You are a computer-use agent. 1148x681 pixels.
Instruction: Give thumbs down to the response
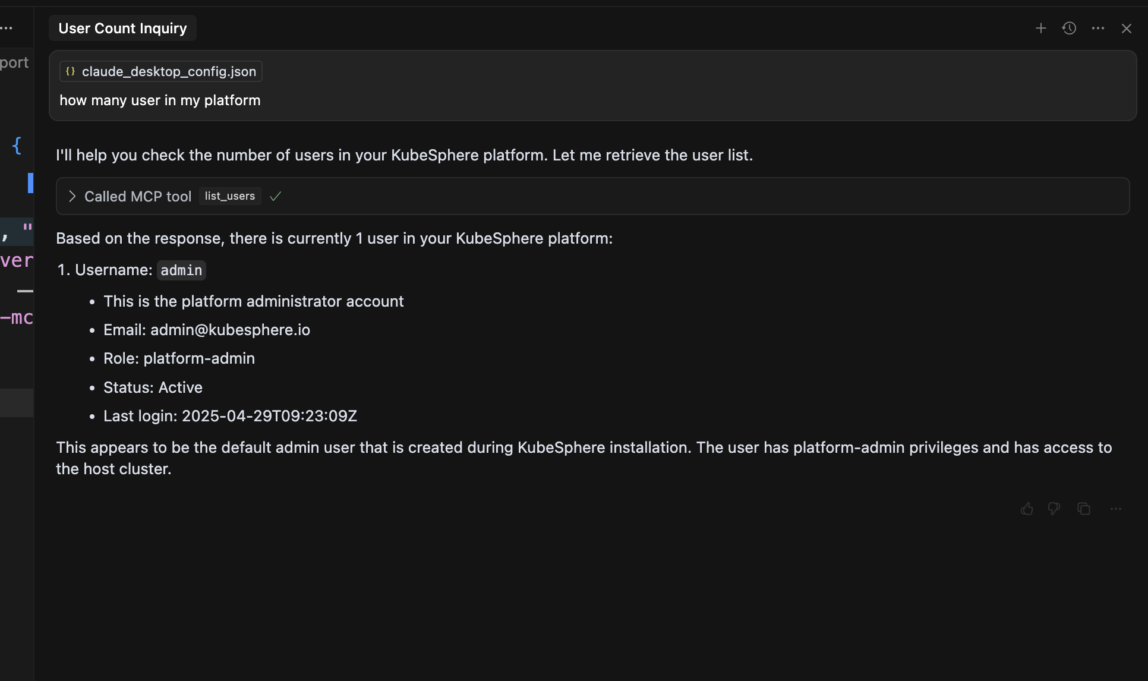(1054, 509)
